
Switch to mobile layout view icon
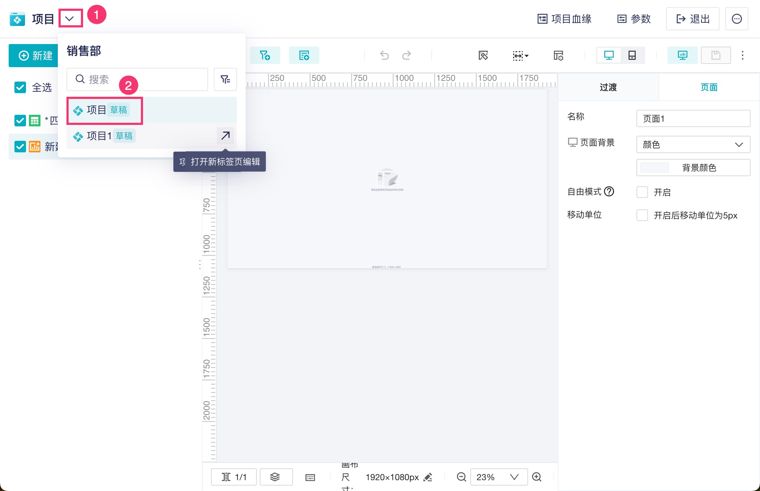[x=632, y=55]
